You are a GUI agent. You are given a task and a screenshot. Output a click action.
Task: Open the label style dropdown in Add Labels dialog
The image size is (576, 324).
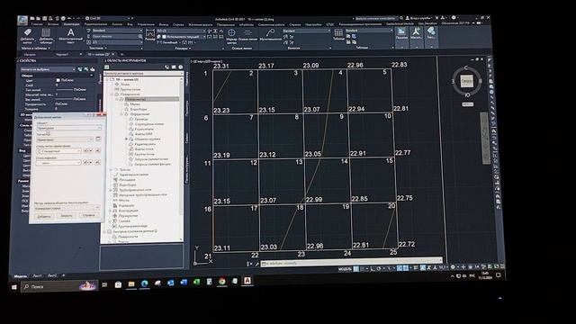[x=58, y=151]
